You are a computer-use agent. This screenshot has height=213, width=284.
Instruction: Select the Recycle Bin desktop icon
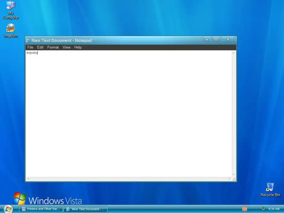pos(270,190)
